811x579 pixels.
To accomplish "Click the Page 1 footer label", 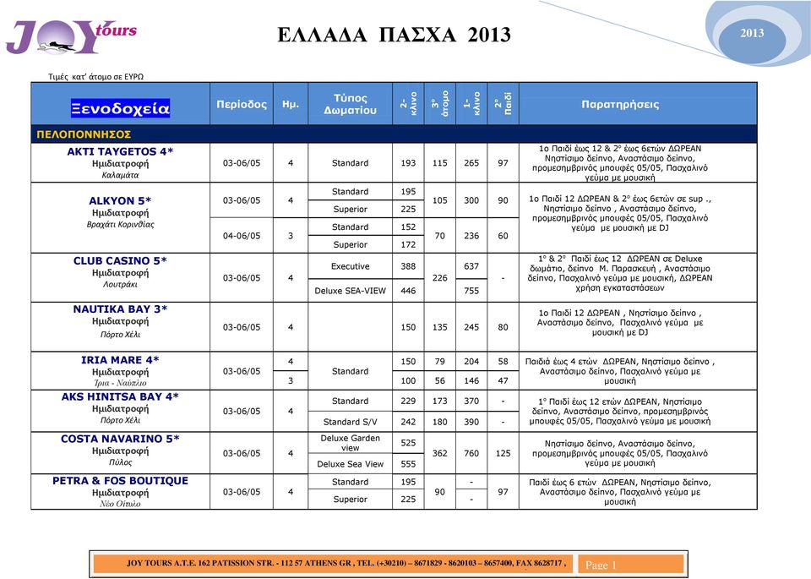I will click(x=601, y=565).
